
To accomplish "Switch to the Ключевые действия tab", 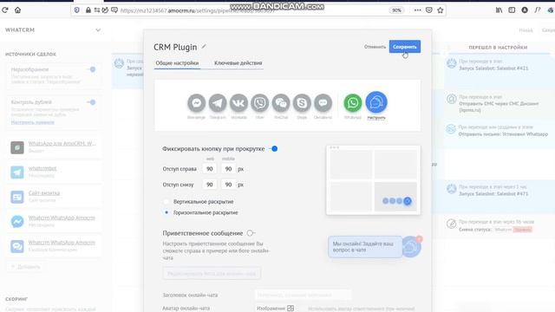I will coord(238,63).
